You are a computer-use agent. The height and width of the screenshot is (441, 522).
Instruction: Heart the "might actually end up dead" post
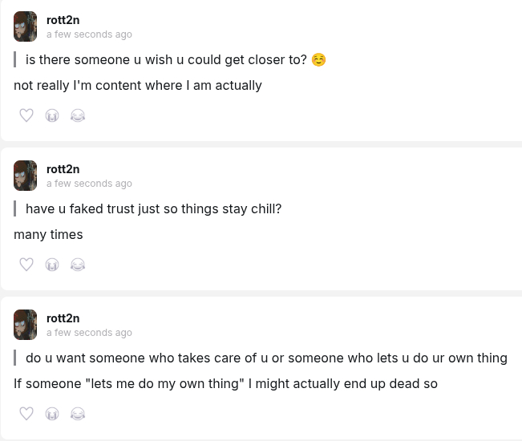[26, 414]
